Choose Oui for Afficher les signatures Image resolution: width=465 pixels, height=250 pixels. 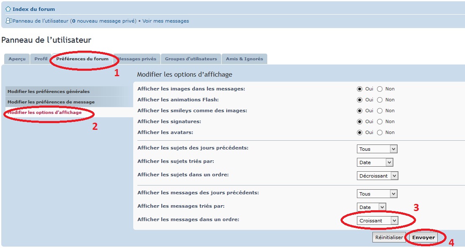click(359, 121)
